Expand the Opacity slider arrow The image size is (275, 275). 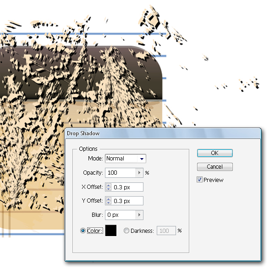[x=139, y=173]
